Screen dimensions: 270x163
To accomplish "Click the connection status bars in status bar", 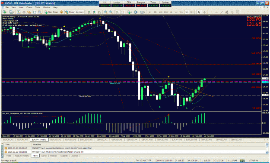I will [x=242, y=160].
